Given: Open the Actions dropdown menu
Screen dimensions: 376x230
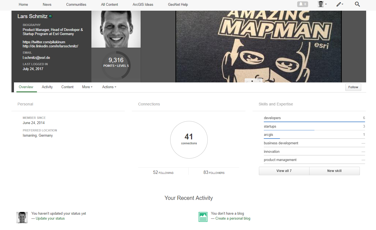Looking at the screenshot, I should tap(109, 87).
